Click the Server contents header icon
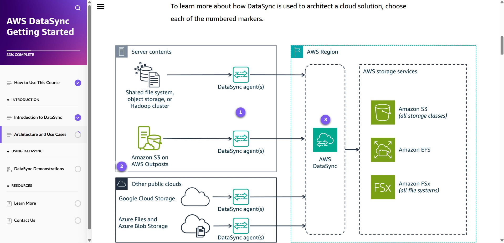The width and height of the screenshot is (504, 243). point(122,51)
